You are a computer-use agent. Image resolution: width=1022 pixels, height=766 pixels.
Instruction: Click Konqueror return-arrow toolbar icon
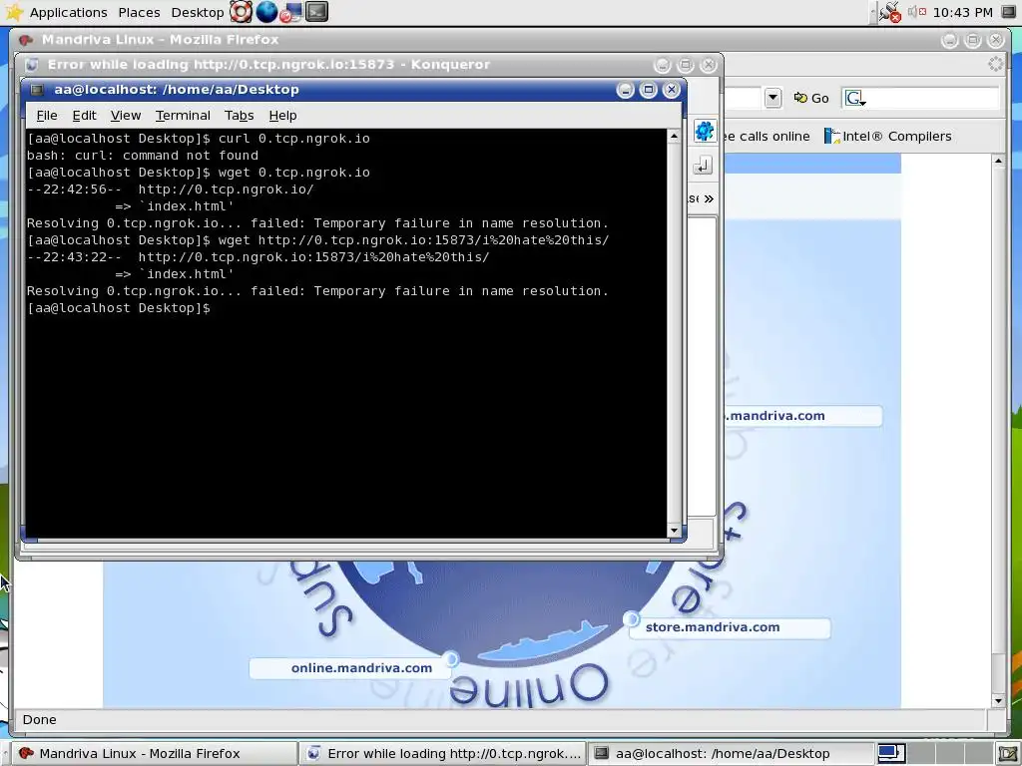pos(703,166)
